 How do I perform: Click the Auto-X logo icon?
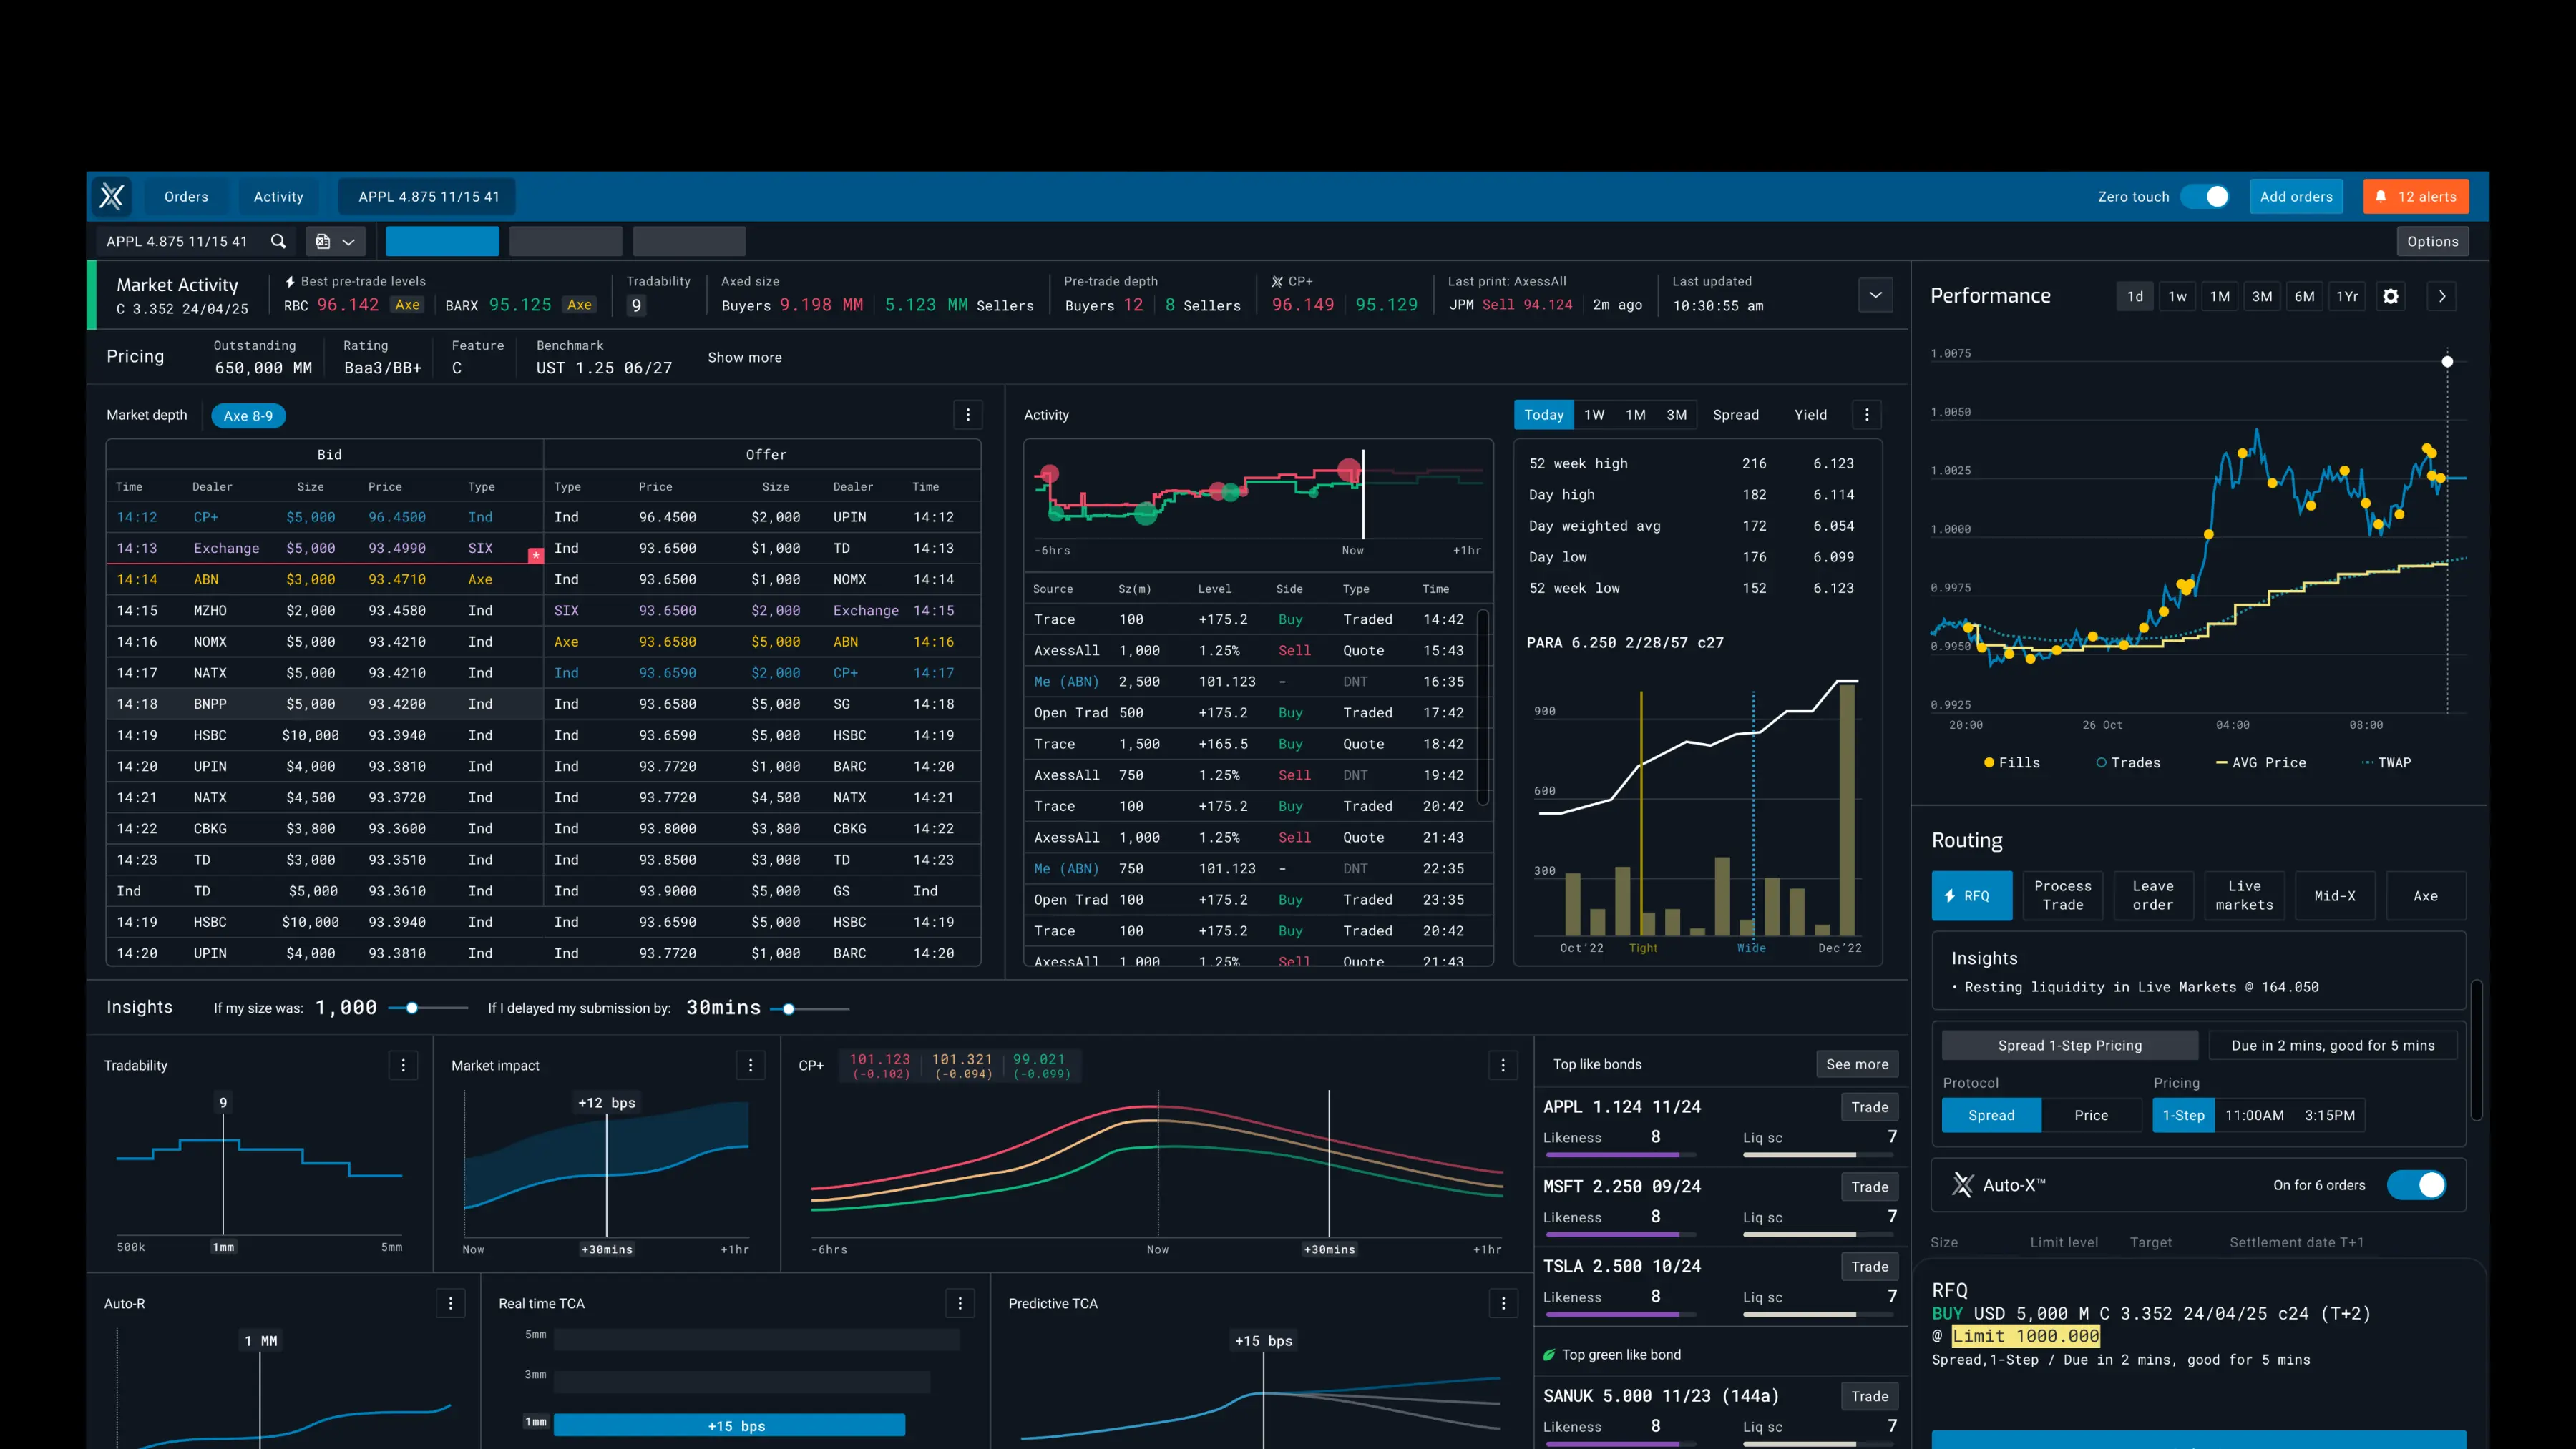coord(1962,1185)
